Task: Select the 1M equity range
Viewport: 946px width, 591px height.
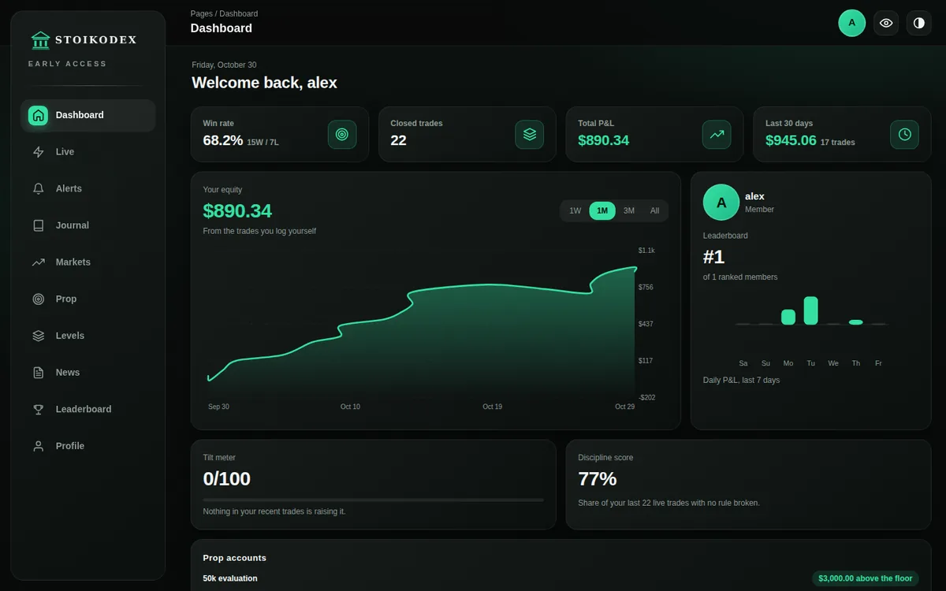Action: coord(602,210)
